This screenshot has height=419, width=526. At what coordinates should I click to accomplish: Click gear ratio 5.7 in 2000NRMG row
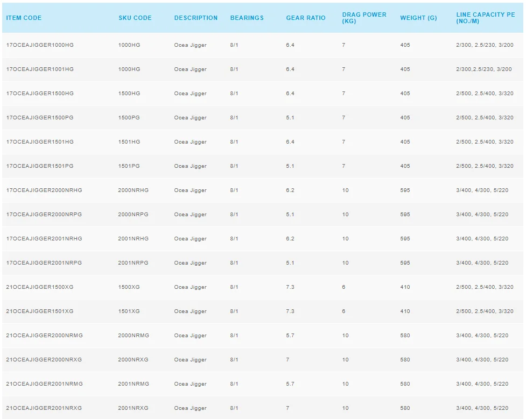coord(290,335)
